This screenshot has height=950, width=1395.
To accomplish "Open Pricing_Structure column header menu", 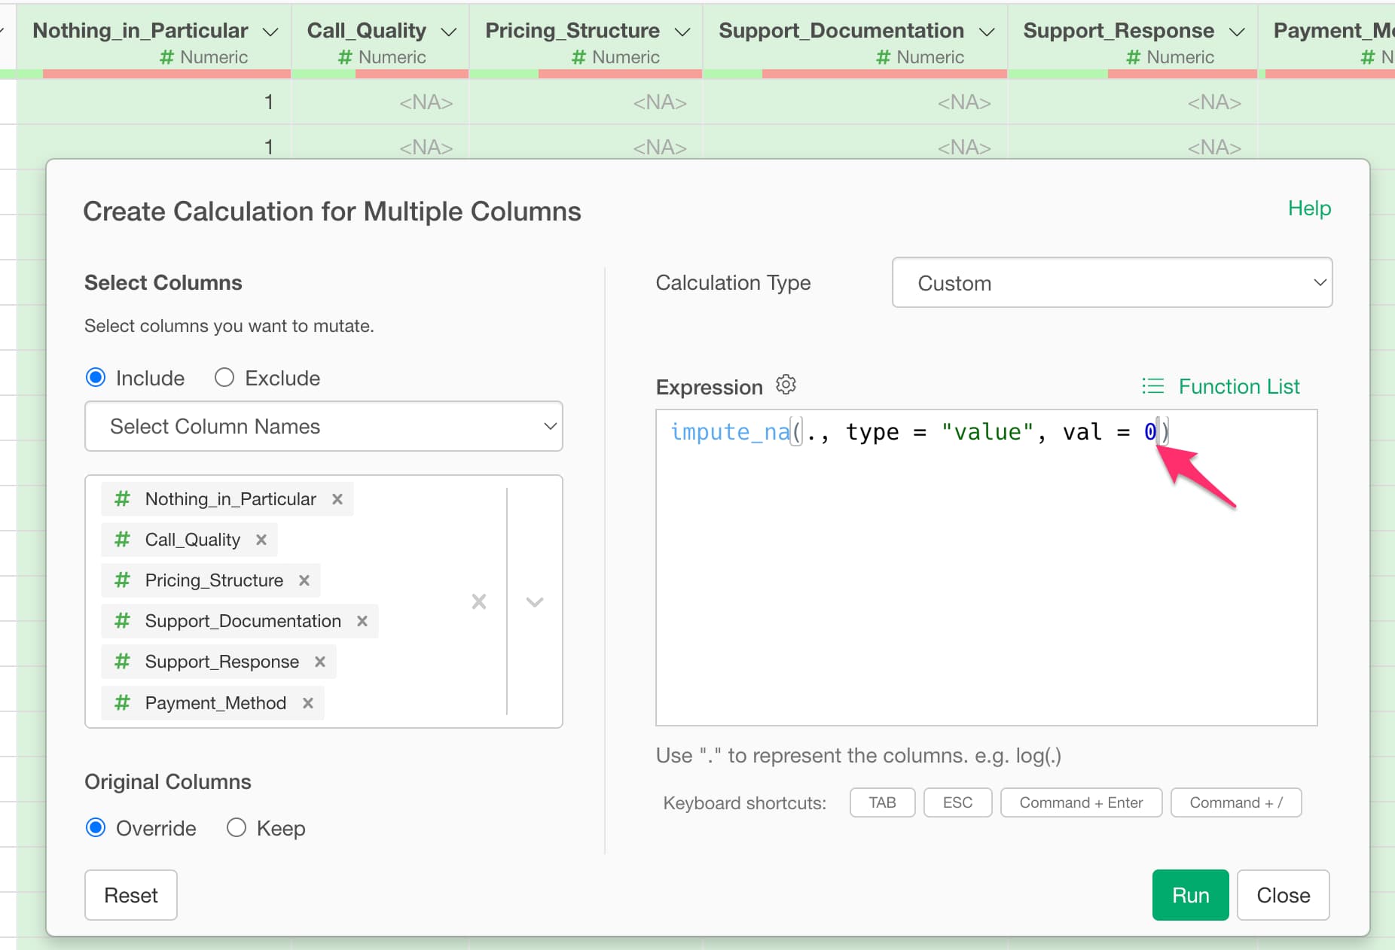I will click(682, 32).
